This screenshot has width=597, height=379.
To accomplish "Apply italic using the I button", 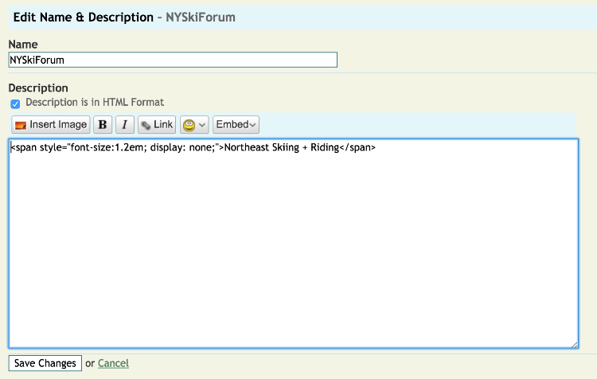I will click(x=125, y=125).
